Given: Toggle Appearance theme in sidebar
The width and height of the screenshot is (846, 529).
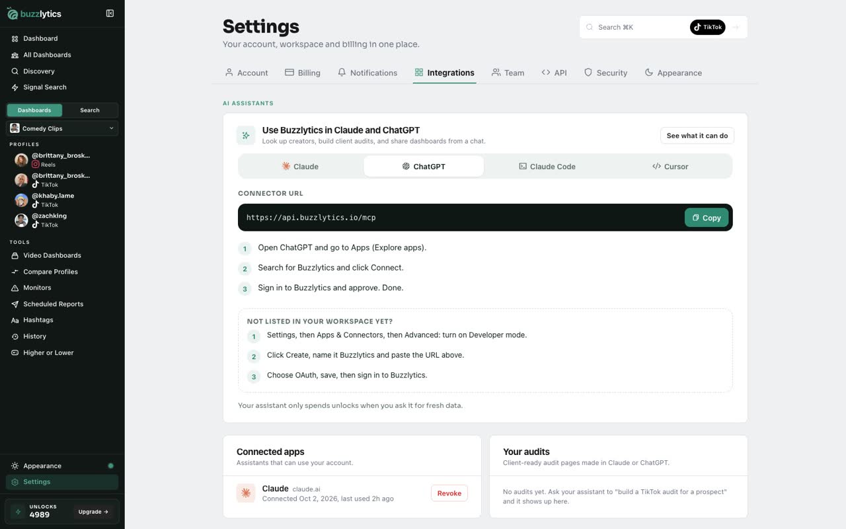Looking at the screenshot, I should click(62, 466).
